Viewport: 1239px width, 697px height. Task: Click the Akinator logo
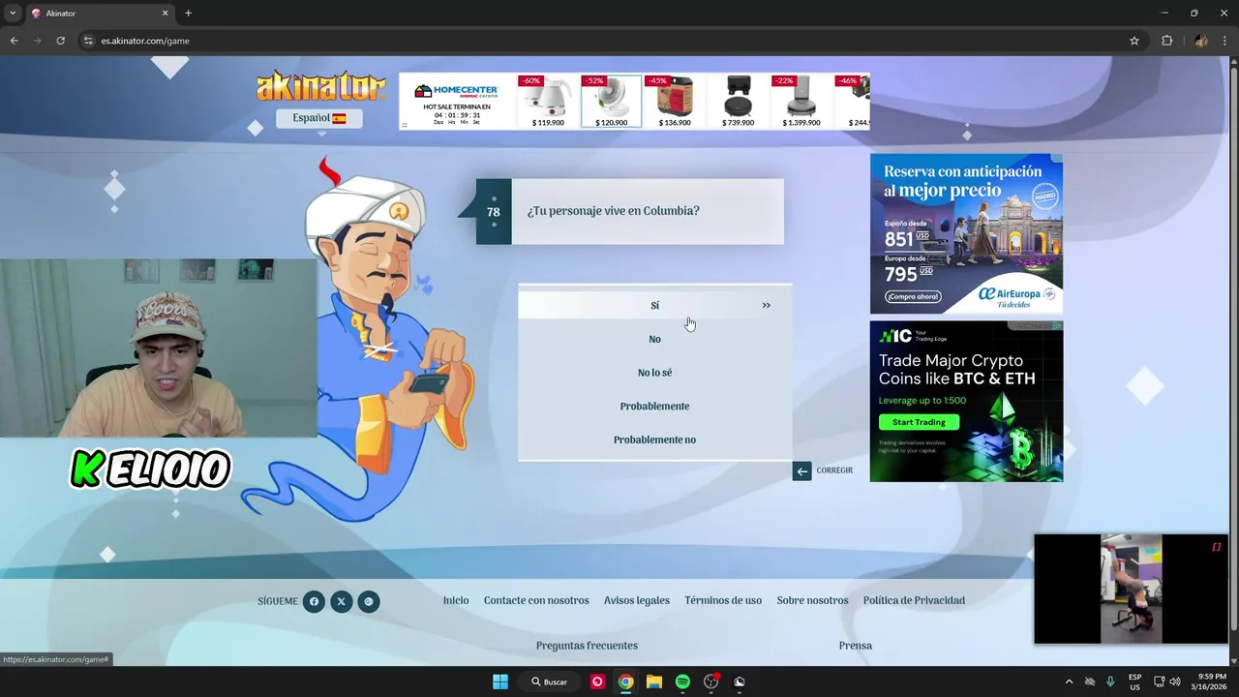(x=320, y=87)
